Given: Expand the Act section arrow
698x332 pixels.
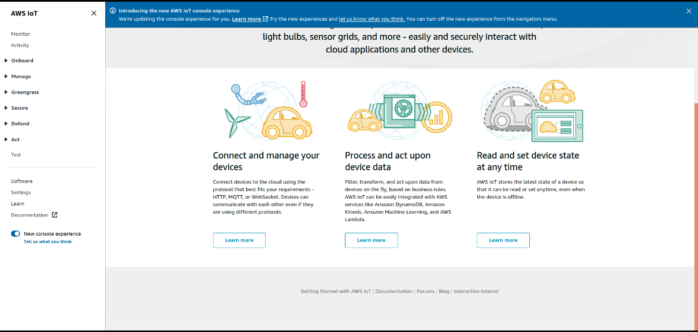Looking at the screenshot, I should [x=6, y=139].
